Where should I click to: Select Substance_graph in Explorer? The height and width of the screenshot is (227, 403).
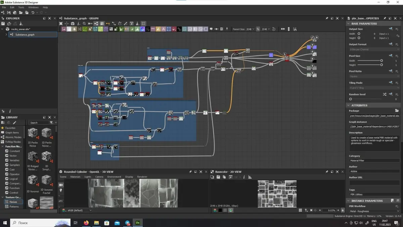click(33, 35)
